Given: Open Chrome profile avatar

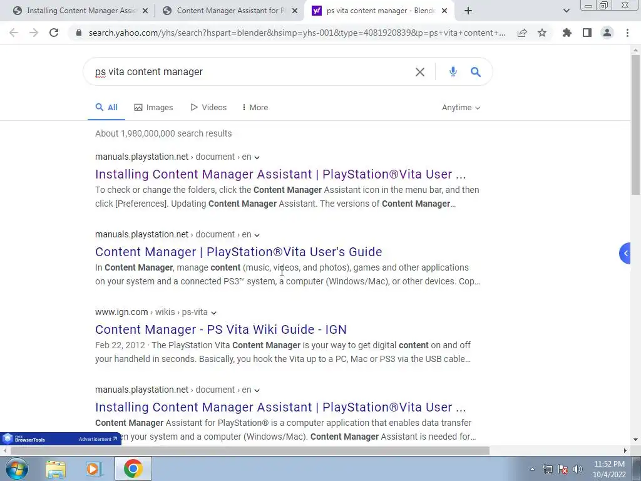Looking at the screenshot, I should click(x=607, y=33).
